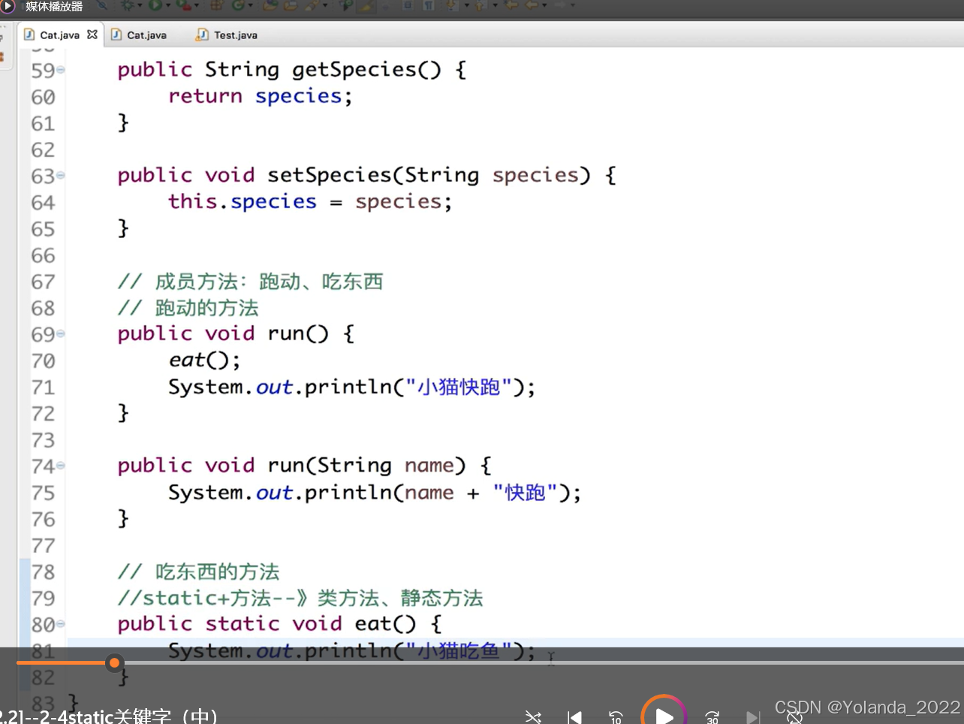Skip forward 30 seconds
The image size is (964, 724).
712,716
